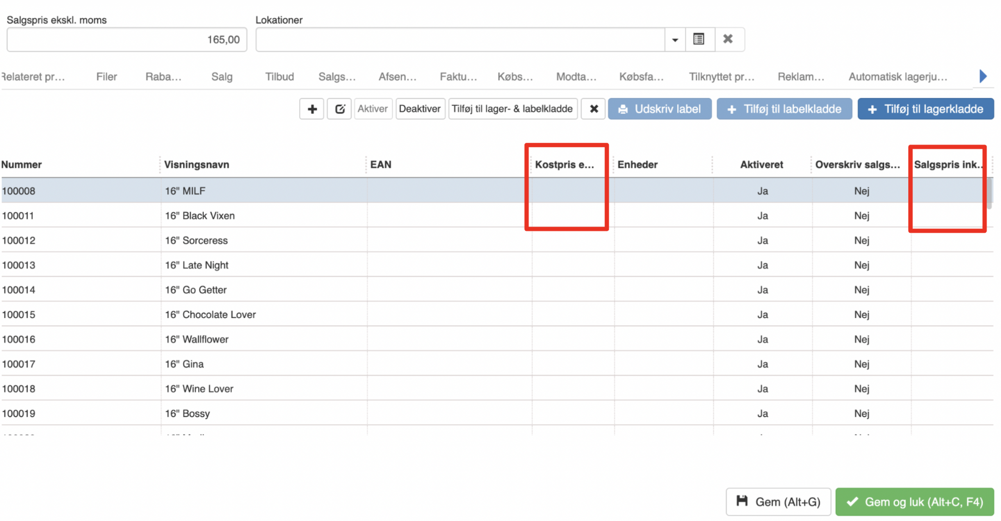1001x521 pixels.
Task: Open the Købs… tab
Action: tap(515, 77)
